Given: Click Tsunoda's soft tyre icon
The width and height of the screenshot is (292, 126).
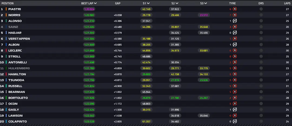Looking at the screenshot, I should tap(235, 80).
